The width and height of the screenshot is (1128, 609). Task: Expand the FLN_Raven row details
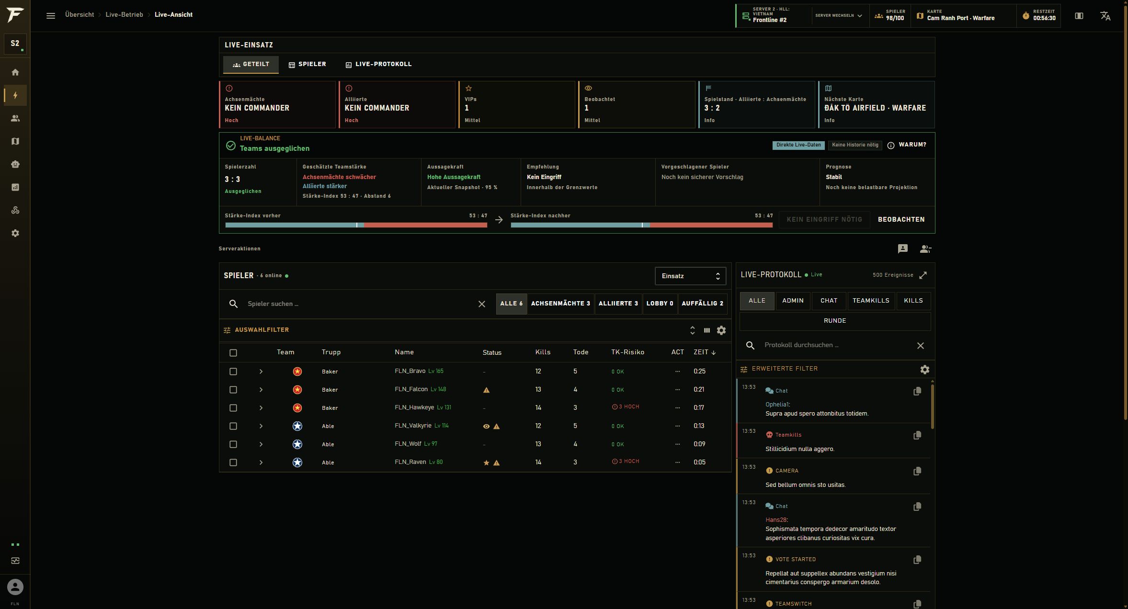click(261, 462)
